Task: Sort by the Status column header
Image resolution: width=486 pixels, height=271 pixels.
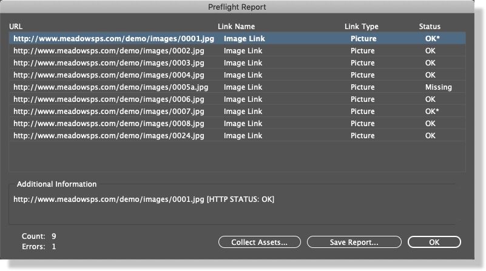Action: click(430, 27)
